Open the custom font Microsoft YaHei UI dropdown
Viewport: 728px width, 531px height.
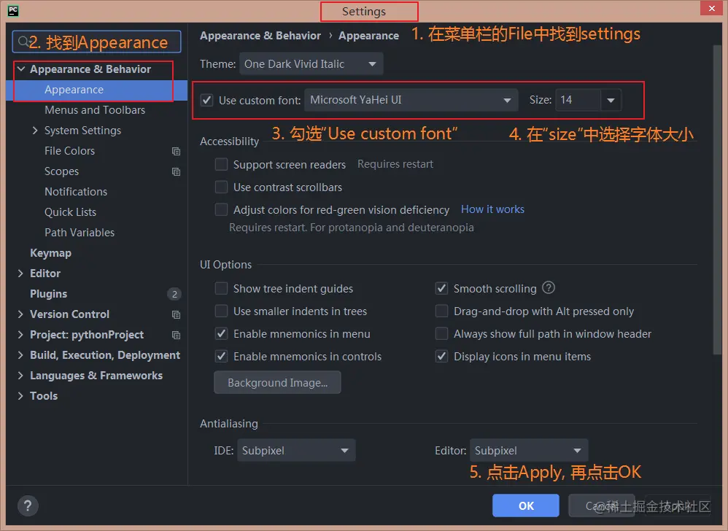[x=411, y=100]
